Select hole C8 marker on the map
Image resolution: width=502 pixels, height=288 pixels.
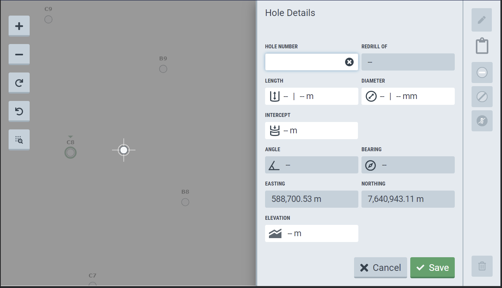coord(70,153)
